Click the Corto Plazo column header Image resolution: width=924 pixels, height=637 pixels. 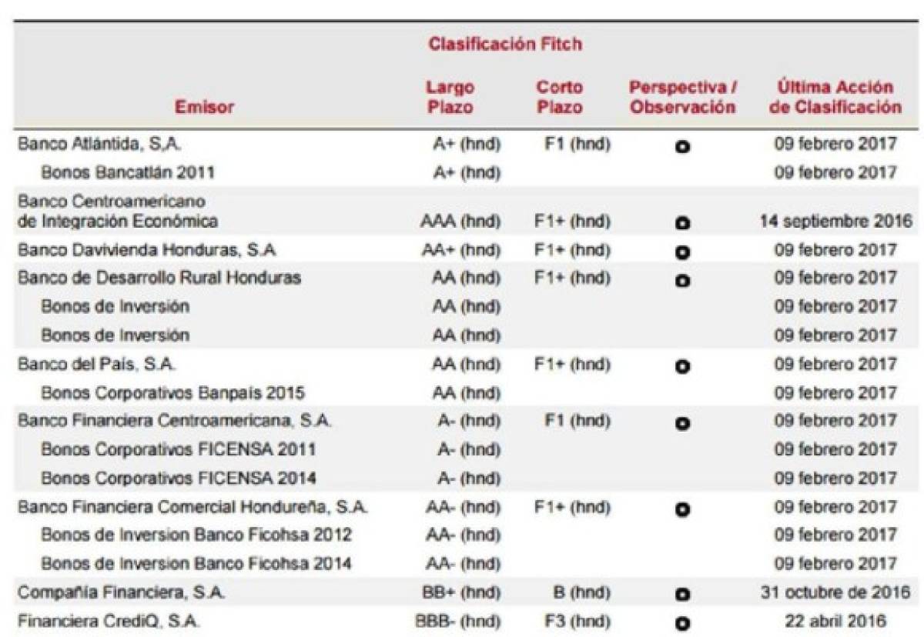click(x=560, y=98)
